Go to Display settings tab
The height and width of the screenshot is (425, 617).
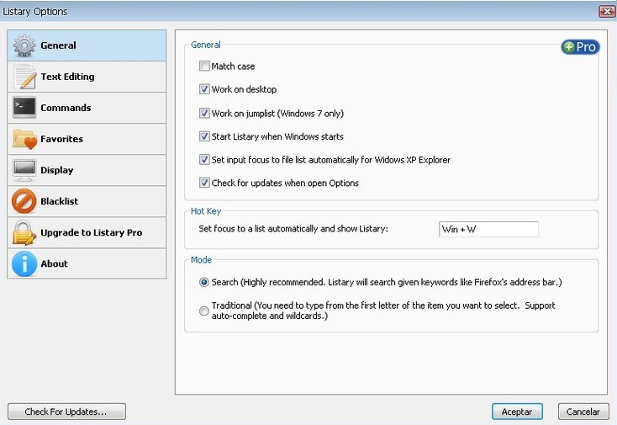click(87, 170)
